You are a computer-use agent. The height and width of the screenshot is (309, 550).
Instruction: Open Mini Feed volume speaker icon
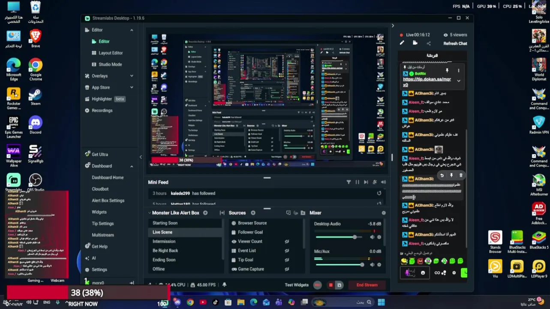[383, 182]
